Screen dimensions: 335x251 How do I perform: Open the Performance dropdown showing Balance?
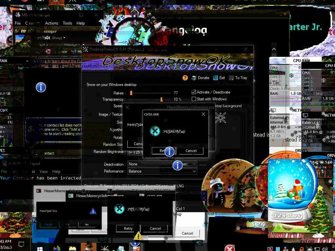point(162,171)
